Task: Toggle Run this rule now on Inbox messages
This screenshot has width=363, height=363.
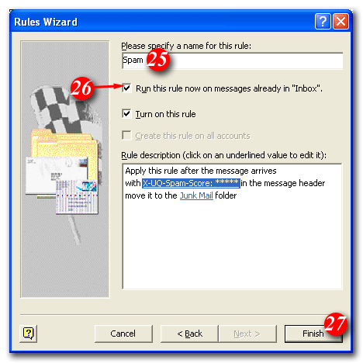Action: (126, 88)
